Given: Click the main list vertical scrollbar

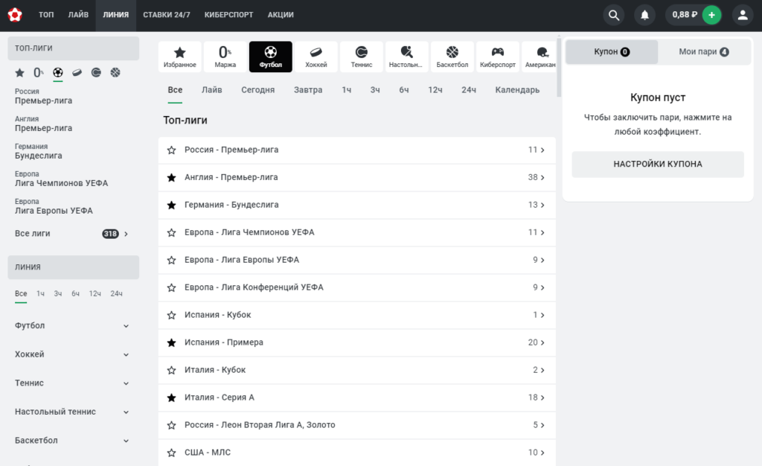Looking at the screenshot, I should [559, 67].
